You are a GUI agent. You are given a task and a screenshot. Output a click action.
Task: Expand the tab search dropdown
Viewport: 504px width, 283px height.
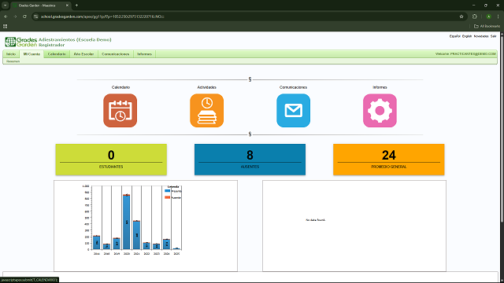[6, 6]
